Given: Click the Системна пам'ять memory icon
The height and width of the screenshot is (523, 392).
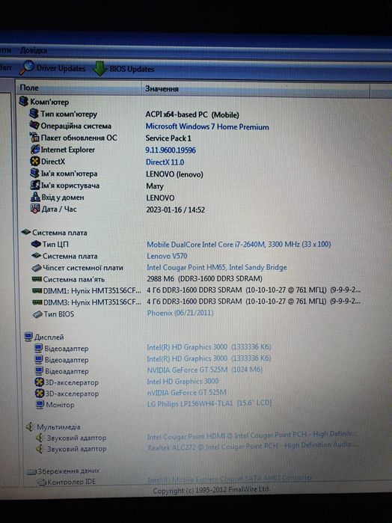Looking at the screenshot, I should pyautogui.click(x=37, y=279).
